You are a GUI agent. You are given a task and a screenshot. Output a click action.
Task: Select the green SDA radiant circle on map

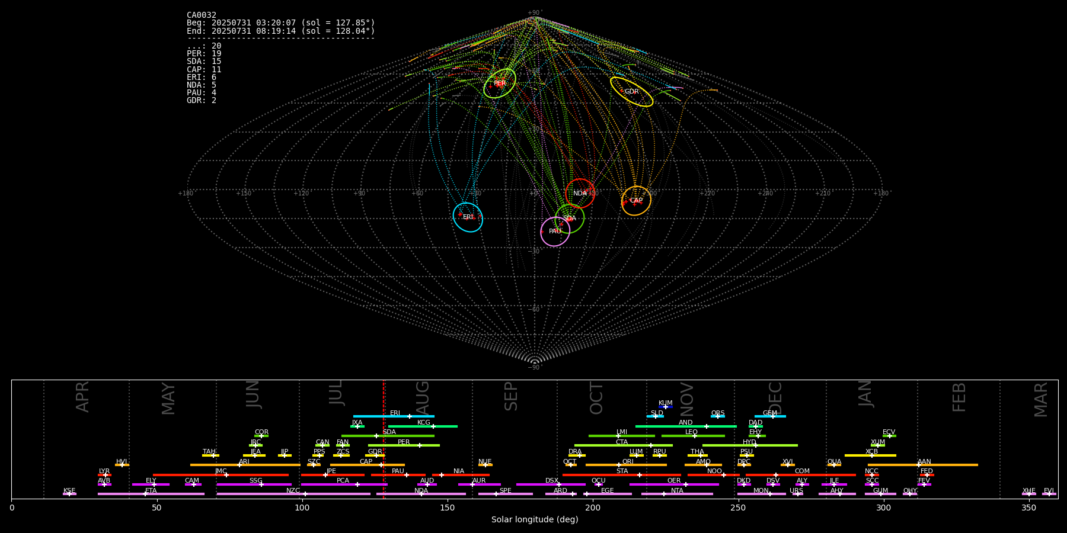(x=570, y=218)
